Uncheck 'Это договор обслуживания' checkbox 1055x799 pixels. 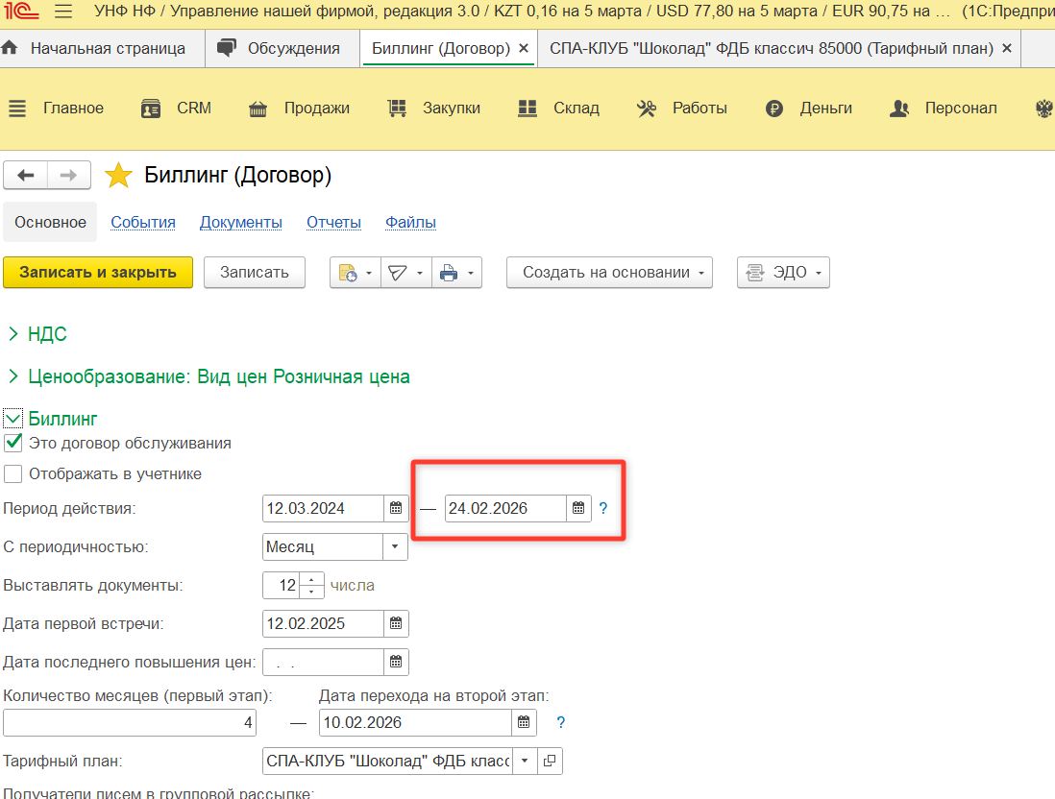pos(13,444)
